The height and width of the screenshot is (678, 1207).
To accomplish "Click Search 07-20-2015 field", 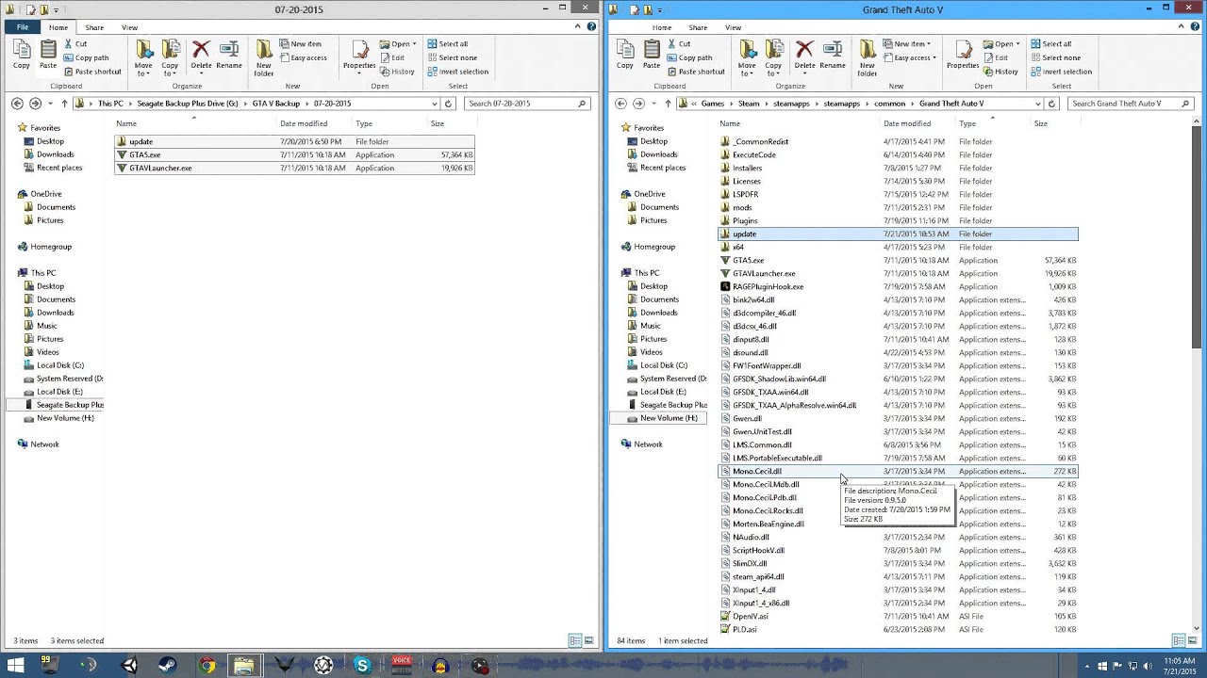I will tap(528, 104).
